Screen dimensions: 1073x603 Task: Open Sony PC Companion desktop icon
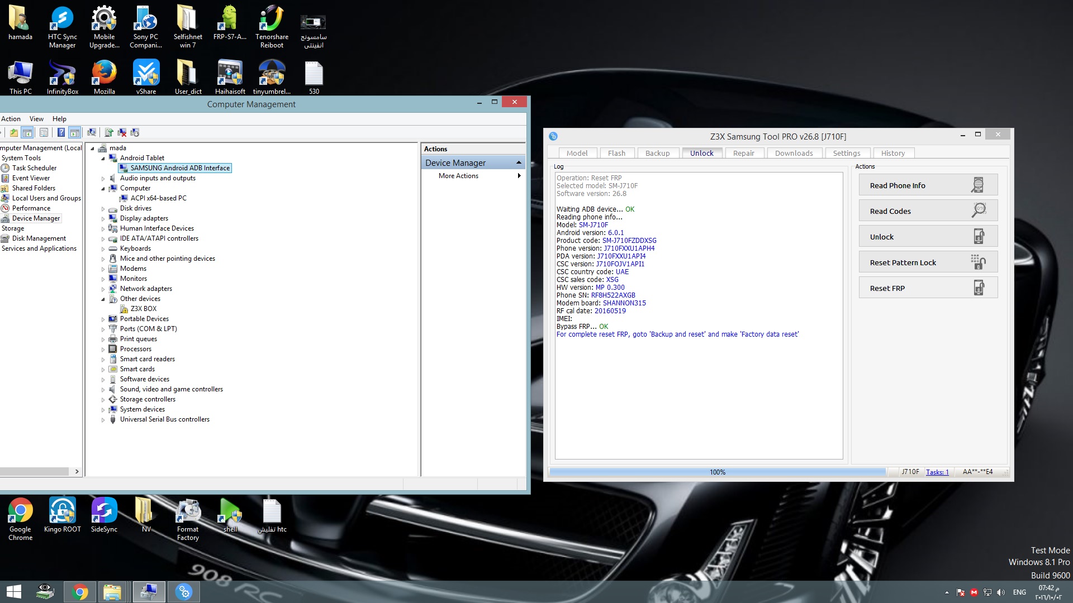click(146, 27)
